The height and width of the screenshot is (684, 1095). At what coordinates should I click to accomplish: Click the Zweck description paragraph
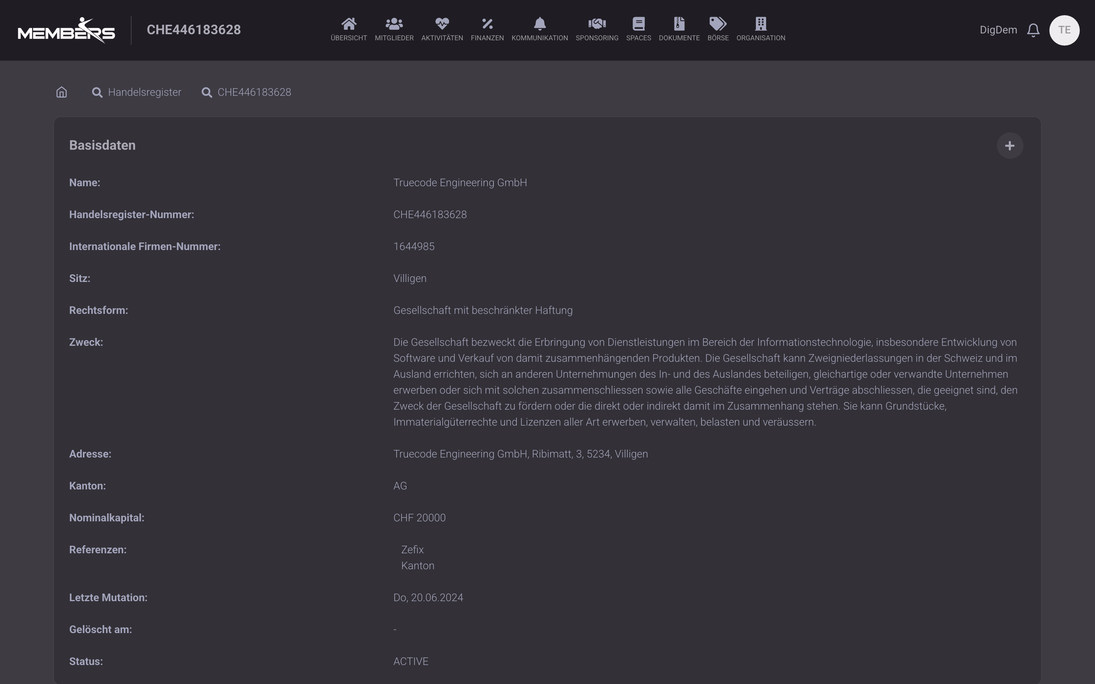coord(705,382)
